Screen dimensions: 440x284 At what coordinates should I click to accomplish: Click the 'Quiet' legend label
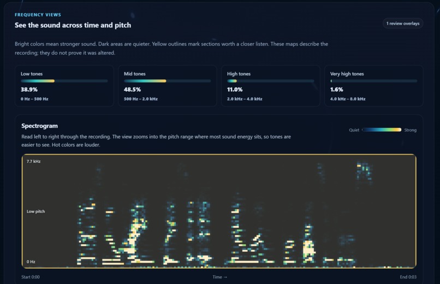point(354,130)
